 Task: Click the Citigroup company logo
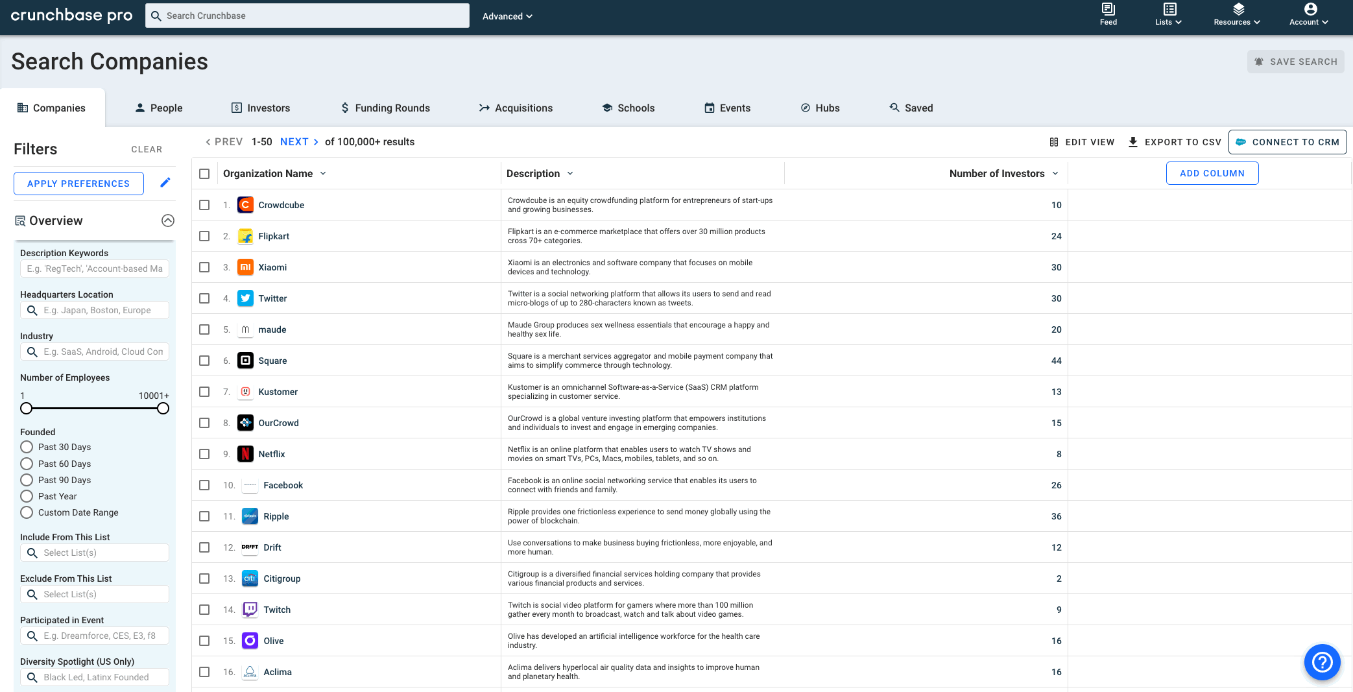(250, 579)
